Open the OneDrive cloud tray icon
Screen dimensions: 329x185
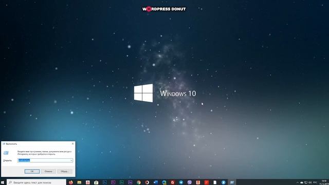(x=302, y=182)
